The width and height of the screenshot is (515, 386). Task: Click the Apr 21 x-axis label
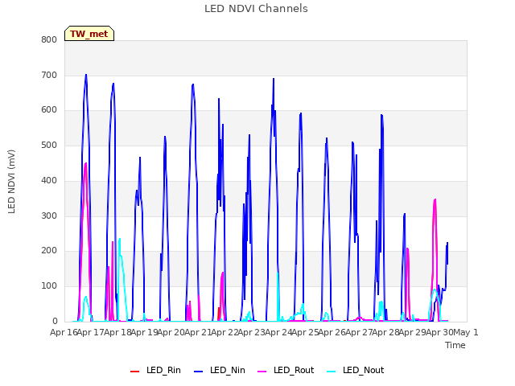coord(198,332)
